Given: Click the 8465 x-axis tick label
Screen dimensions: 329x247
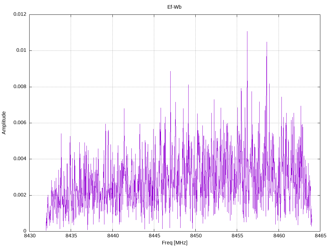Looking at the screenshot, I should (x=320, y=236).
